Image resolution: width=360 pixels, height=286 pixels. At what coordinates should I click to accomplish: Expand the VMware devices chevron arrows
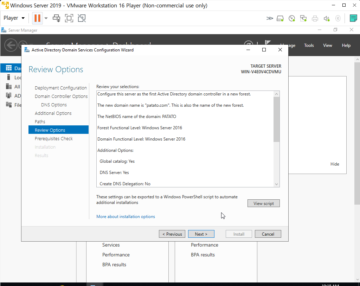tap(270, 18)
